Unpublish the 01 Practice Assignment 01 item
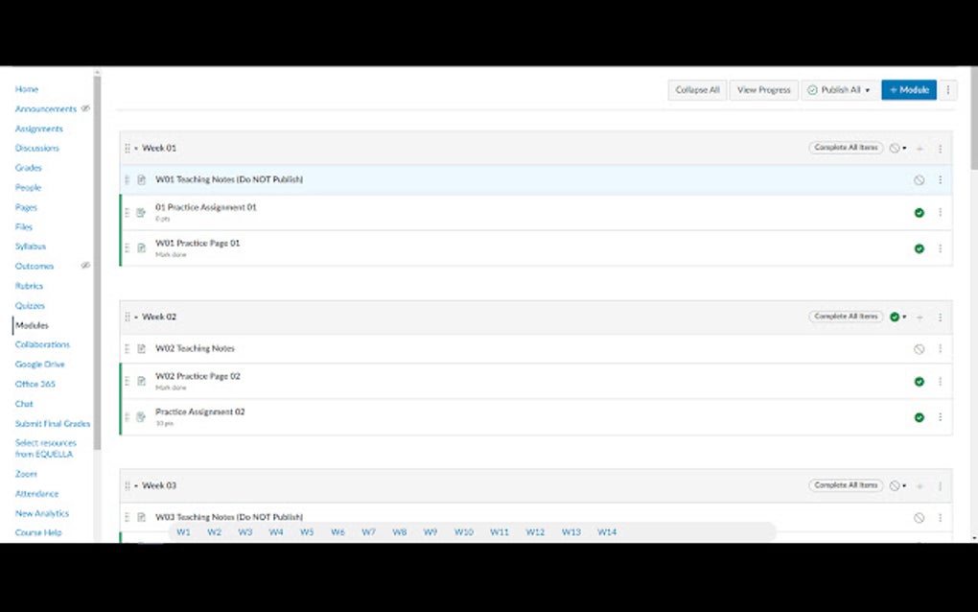 pos(919,212)
